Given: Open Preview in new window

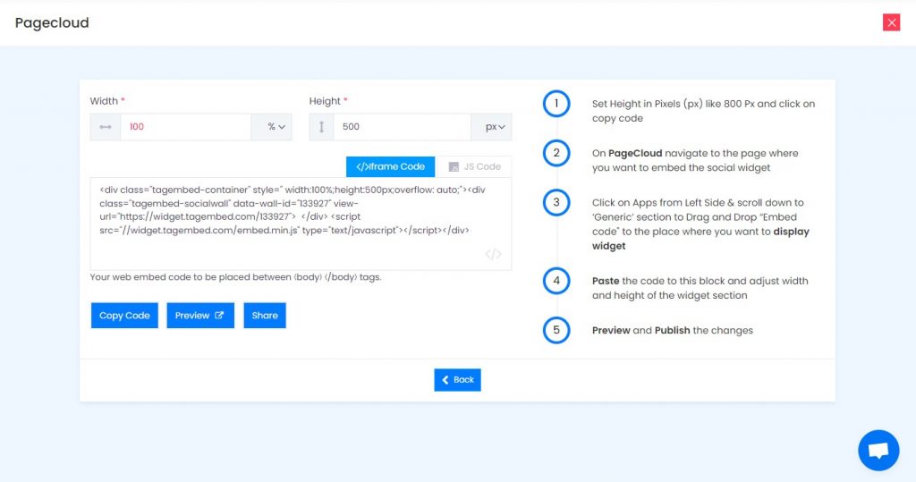Looking at the screenshot, I should coord(200,316).
